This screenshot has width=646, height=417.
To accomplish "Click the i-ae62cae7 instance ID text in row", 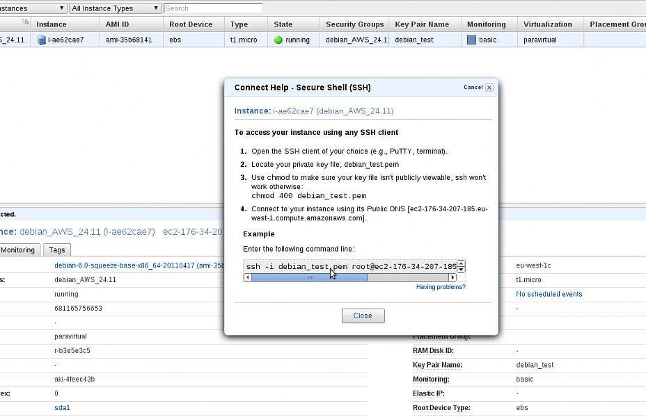I will pyautogui.click(x=66, y=40).
